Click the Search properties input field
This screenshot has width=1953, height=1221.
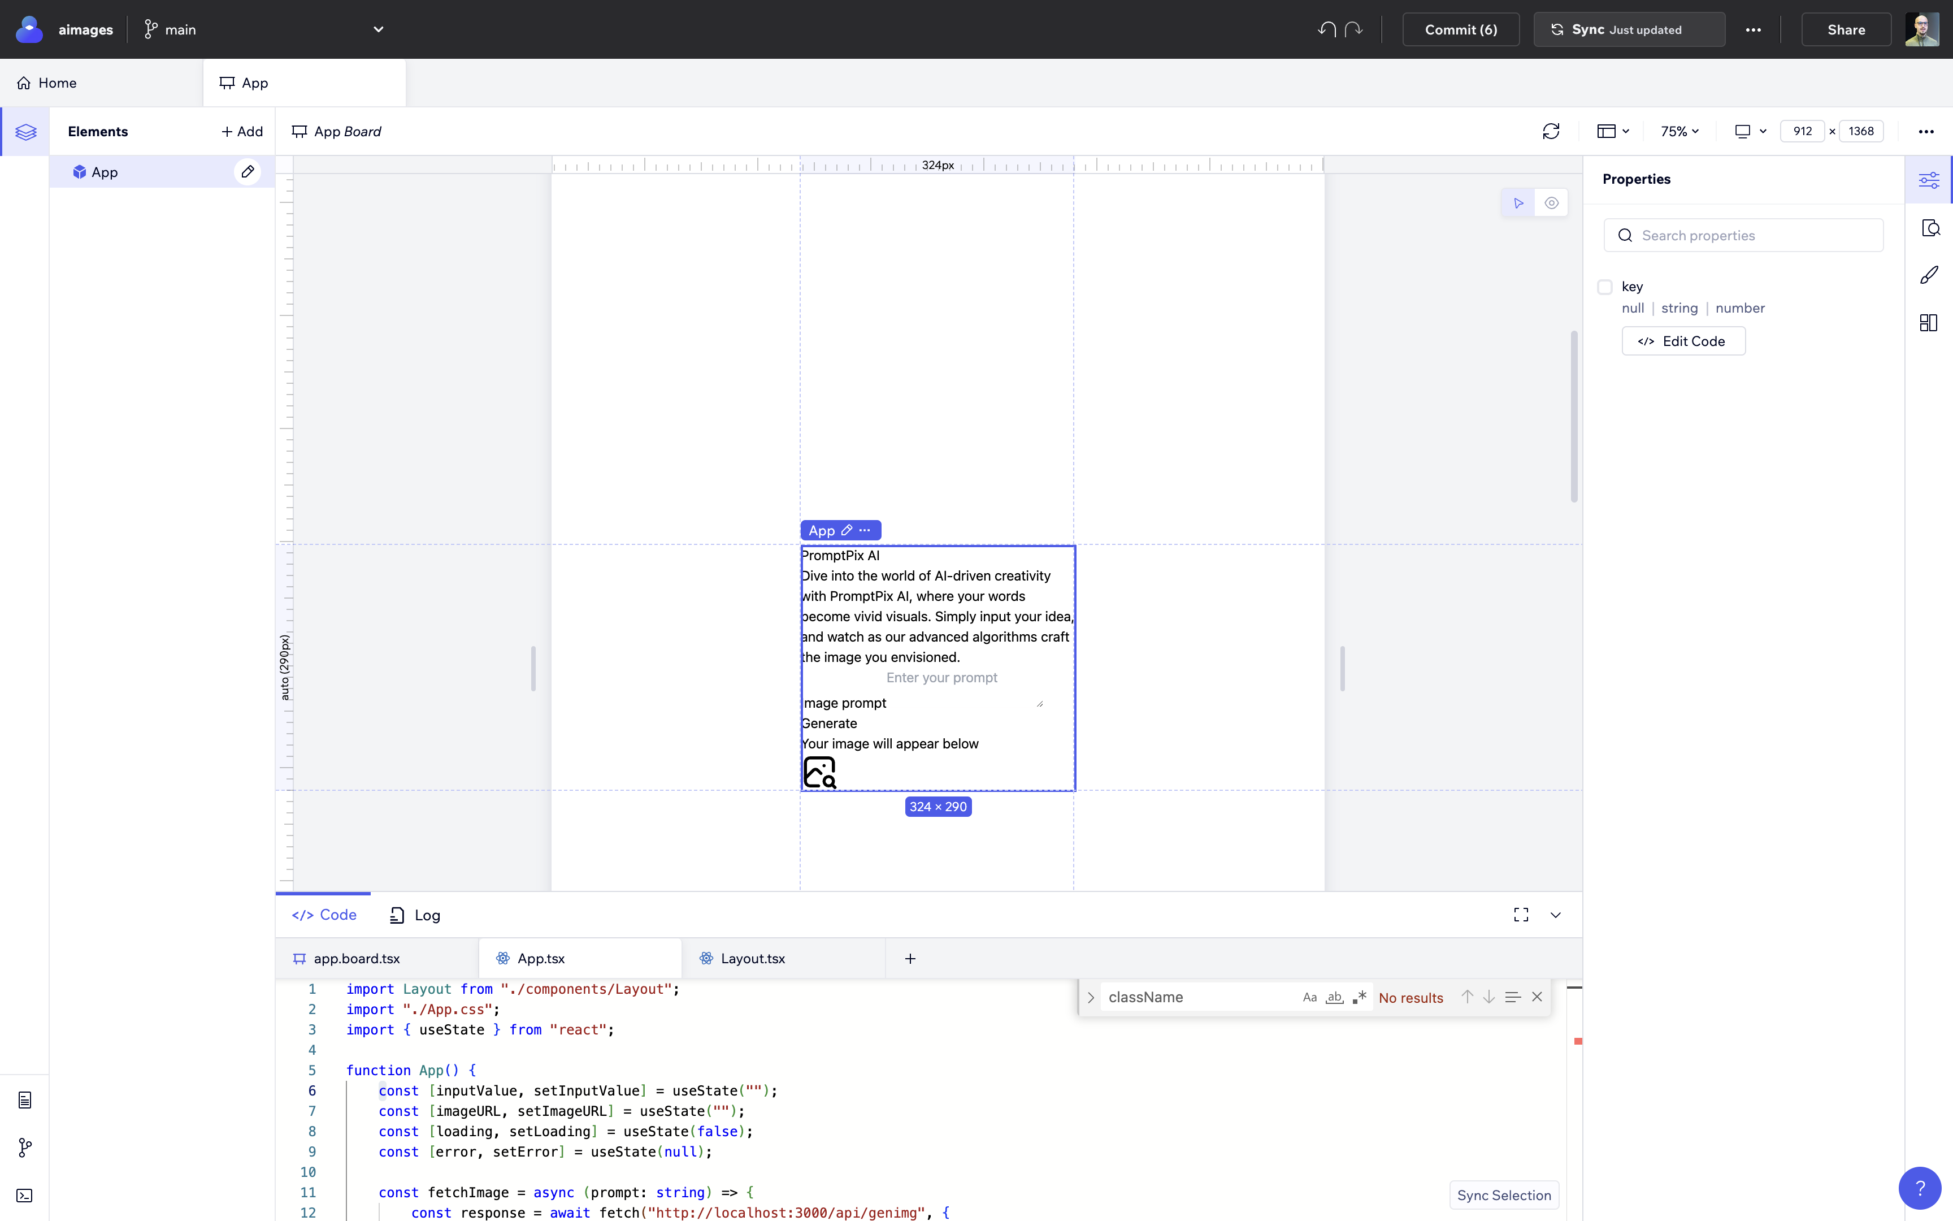pyautogui.click(x=1743, y=235)
